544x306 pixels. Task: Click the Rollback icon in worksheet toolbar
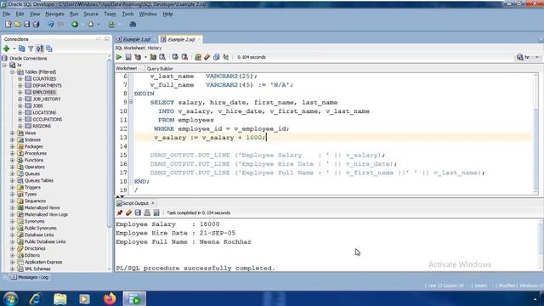pos(184,57)
